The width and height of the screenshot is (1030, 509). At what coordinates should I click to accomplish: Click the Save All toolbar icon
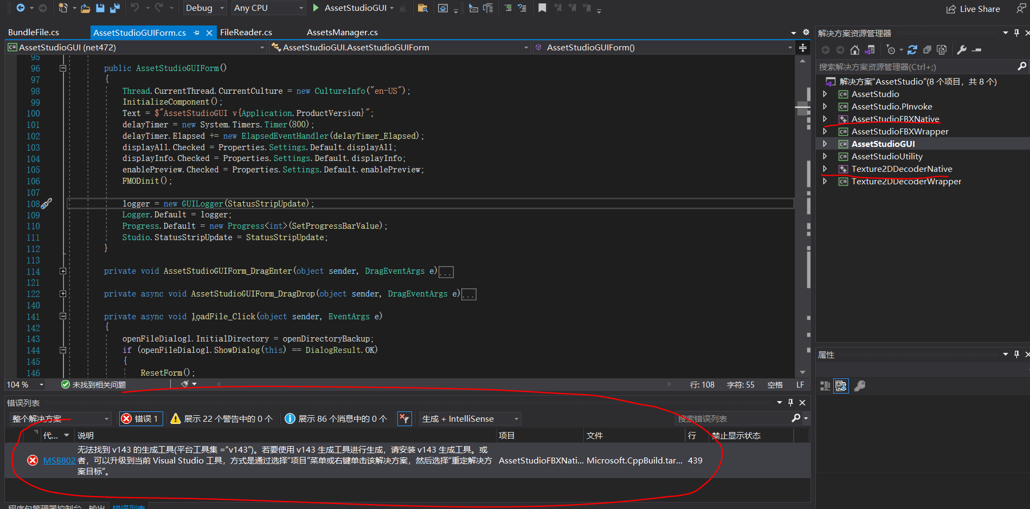[x=114, y=8]
